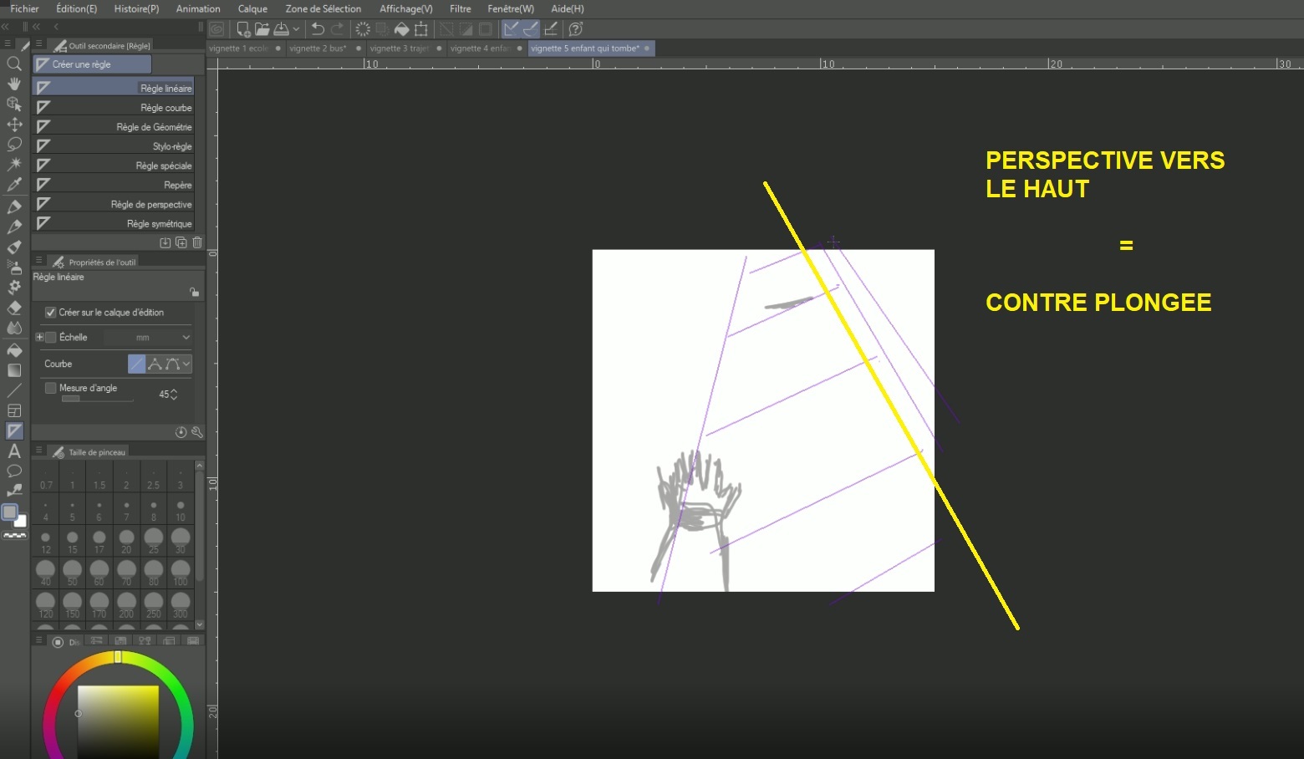Select the Règle de perspective sub tool
Viewport: 1304px width, 759px height.
click(x=114, y=204)
